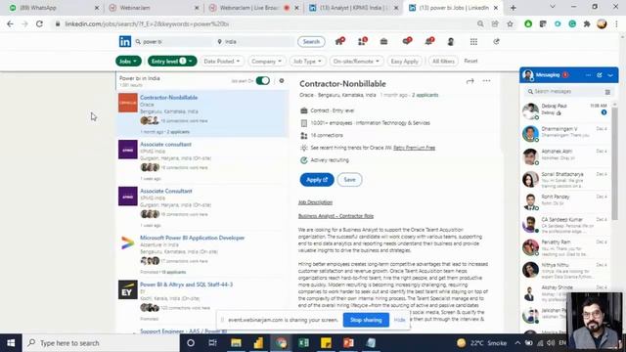Screen dimensions: 626x352
Task: Open the Notifications bell icon
Action: pos(429,41)
